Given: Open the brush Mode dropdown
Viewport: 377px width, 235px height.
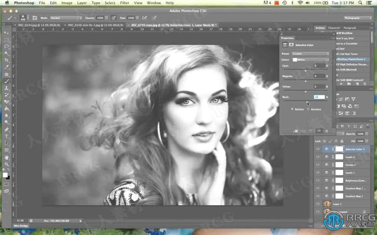Looking at the screenshot, I should 66,18.
